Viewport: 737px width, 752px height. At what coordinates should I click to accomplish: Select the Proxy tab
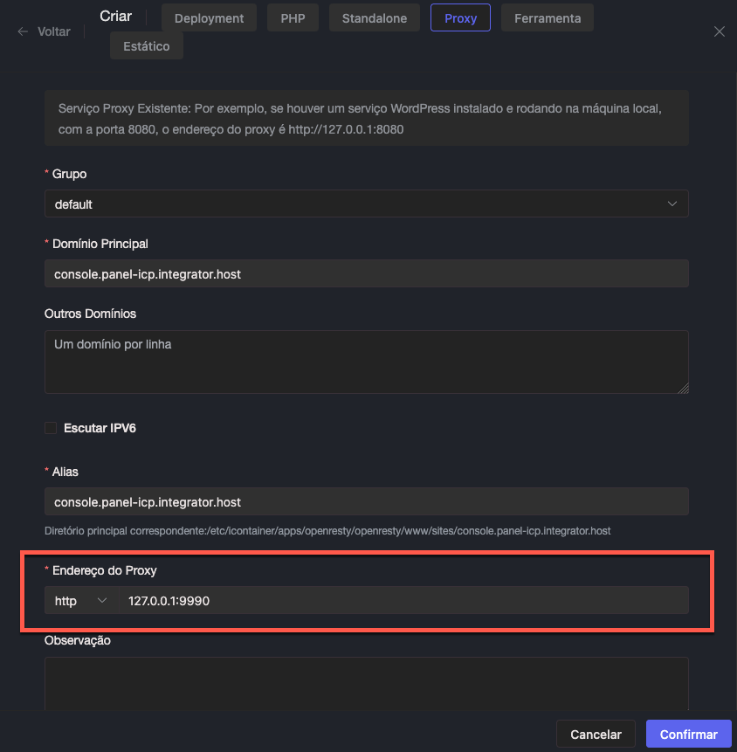pyautogui.click(x=460, y=18)
